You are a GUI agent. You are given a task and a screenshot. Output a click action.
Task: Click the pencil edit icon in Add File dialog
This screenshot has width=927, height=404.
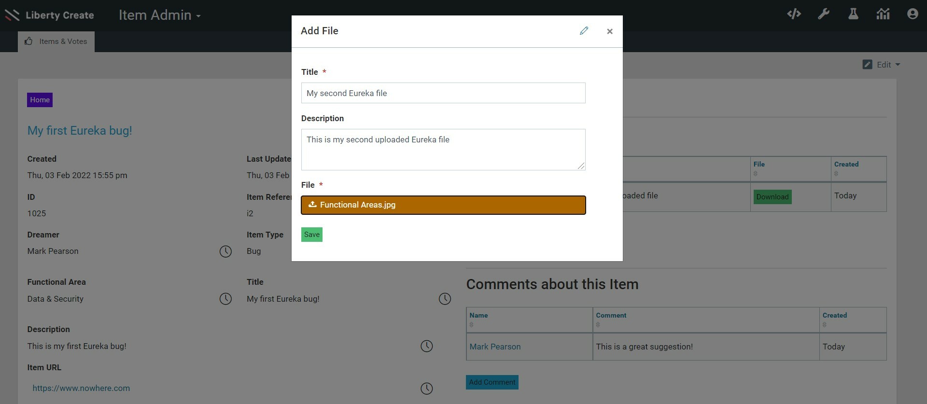(584, 31)
